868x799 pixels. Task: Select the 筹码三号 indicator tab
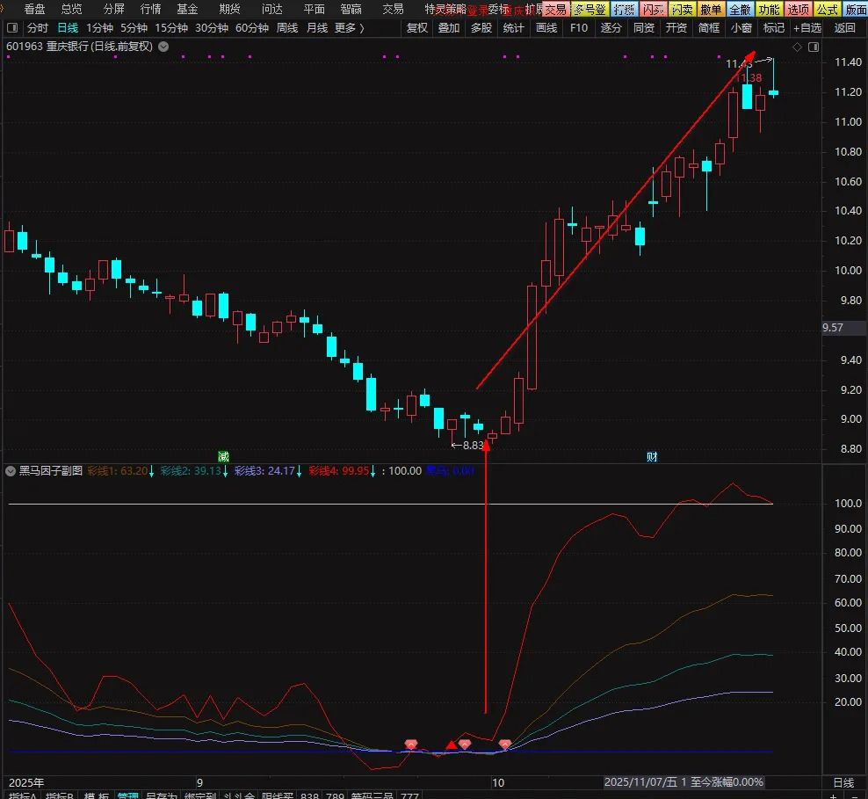tap(373, 795)
